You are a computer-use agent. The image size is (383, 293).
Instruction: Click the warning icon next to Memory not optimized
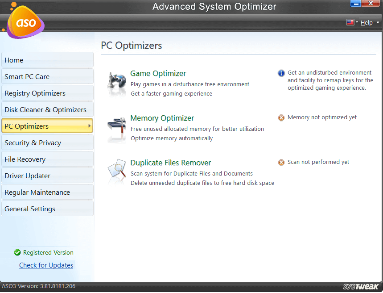(281, 118)
